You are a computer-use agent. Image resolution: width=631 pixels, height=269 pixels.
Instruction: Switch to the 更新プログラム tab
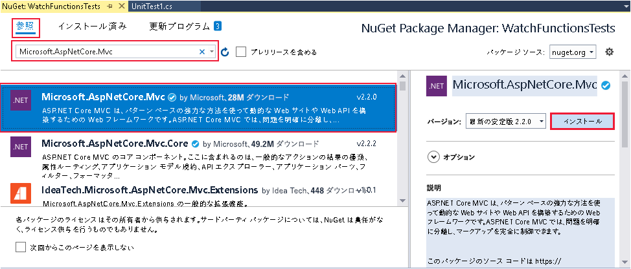point(179,27)
